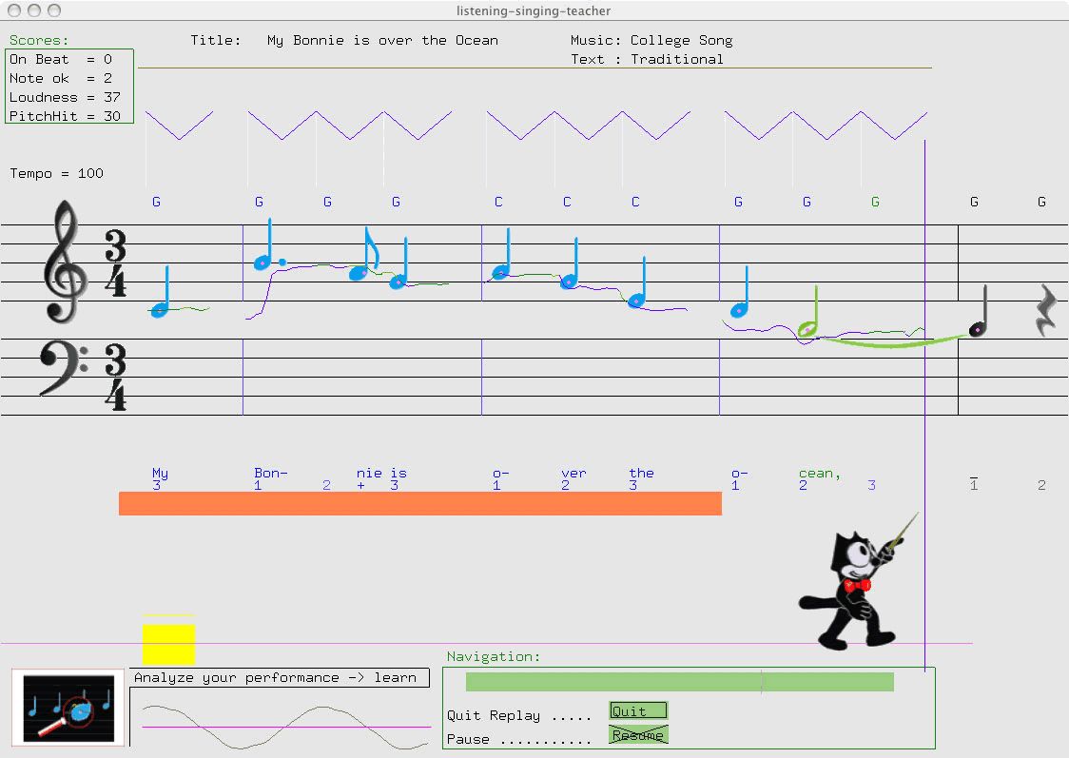Select the green note above "cean,"
1069x758 pixels.
coord(808,328)
